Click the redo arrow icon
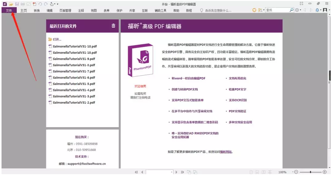 46,4
